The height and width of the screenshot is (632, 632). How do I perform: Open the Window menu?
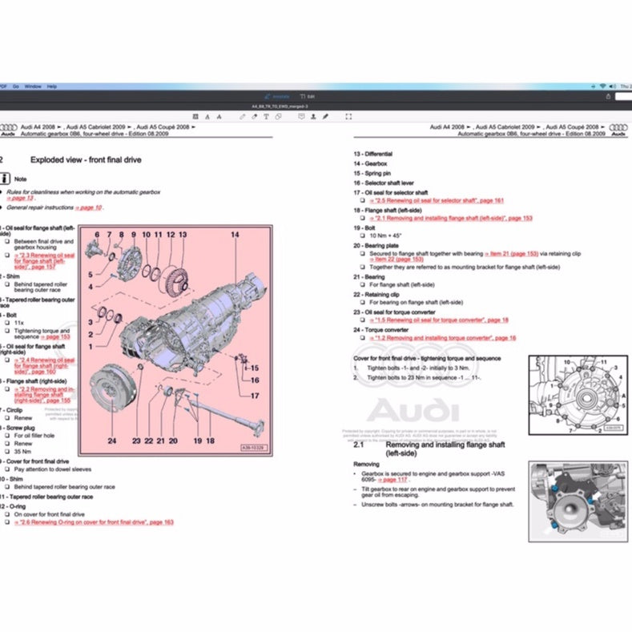tap(33, 86)
